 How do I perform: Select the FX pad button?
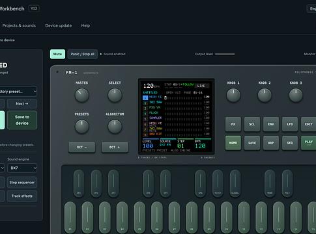(233, 124)
